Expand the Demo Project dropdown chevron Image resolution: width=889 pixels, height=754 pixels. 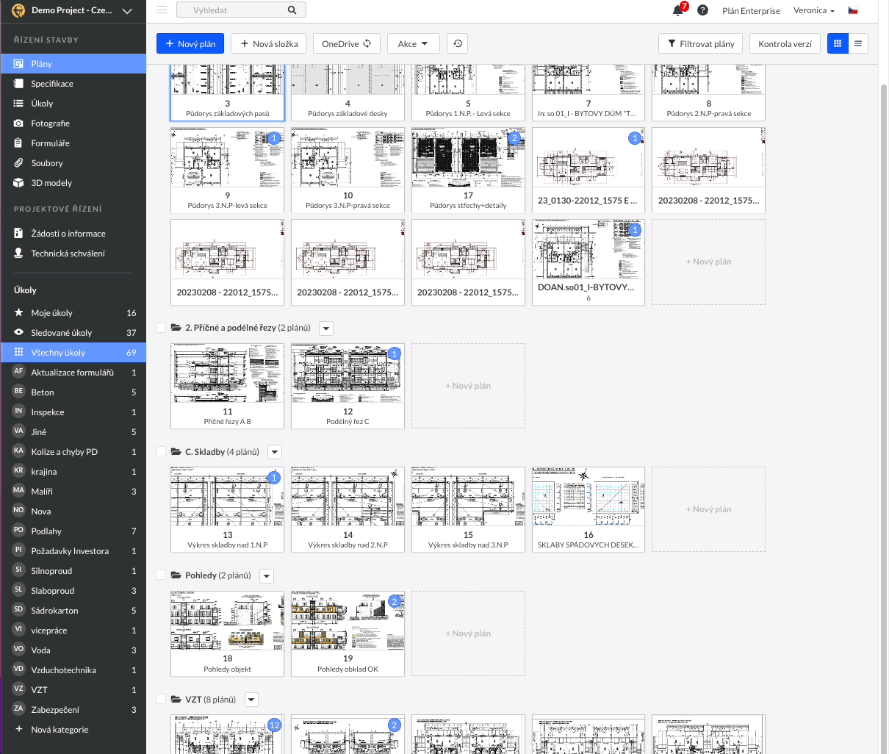pyautogui.click(x=127, y=11)
